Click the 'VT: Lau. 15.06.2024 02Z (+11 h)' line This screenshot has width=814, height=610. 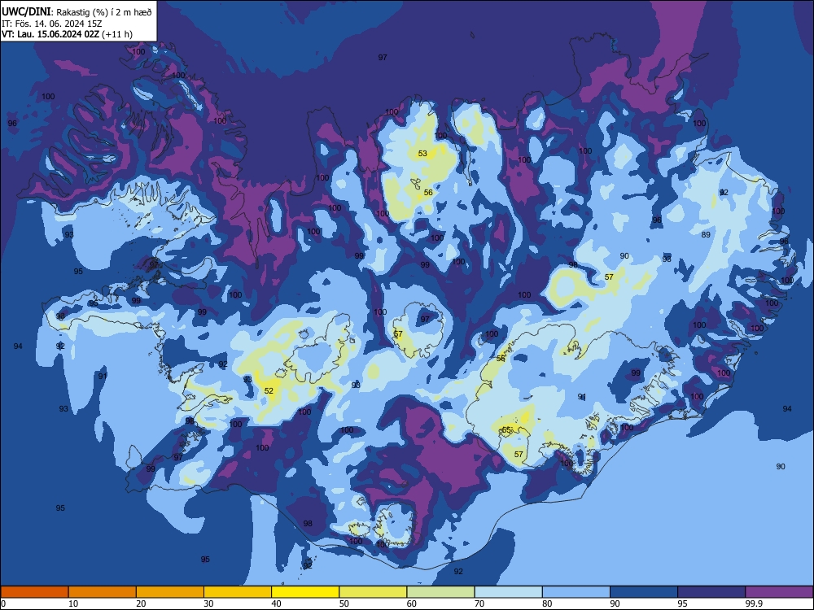coord(67,34)
